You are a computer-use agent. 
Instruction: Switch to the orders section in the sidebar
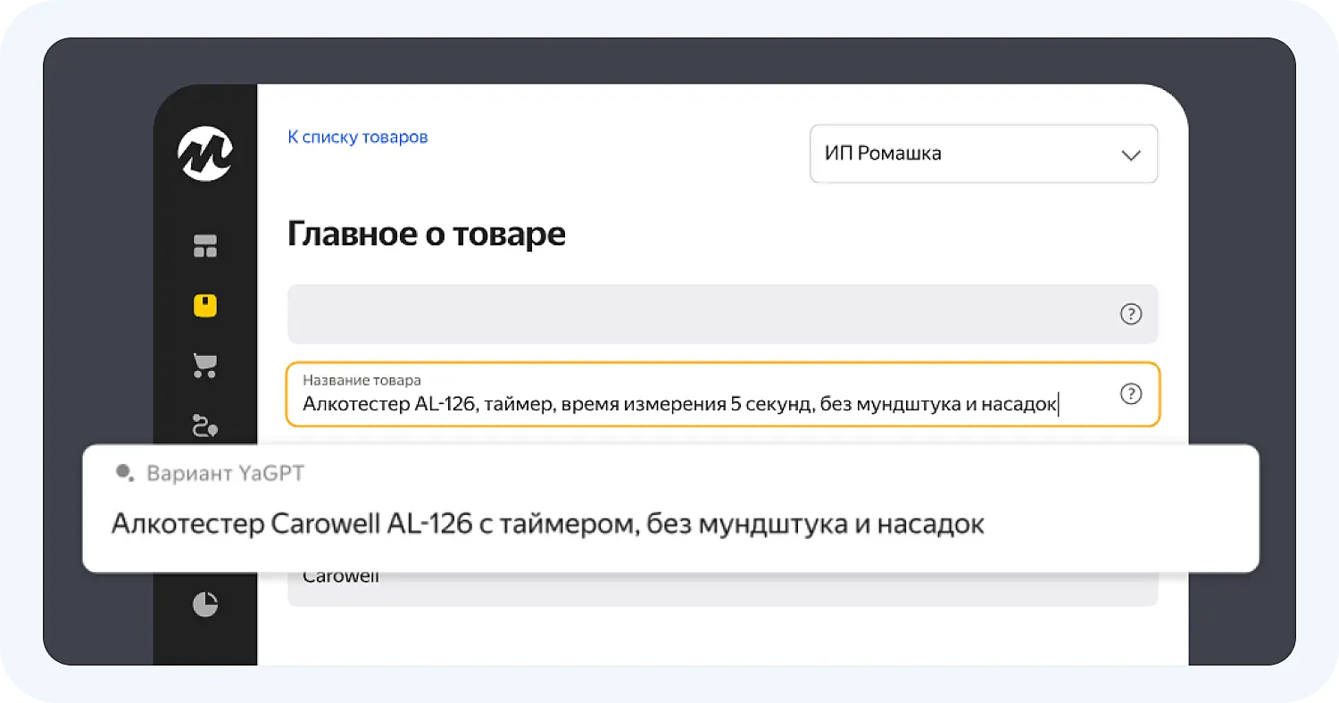tap(205, 366)
